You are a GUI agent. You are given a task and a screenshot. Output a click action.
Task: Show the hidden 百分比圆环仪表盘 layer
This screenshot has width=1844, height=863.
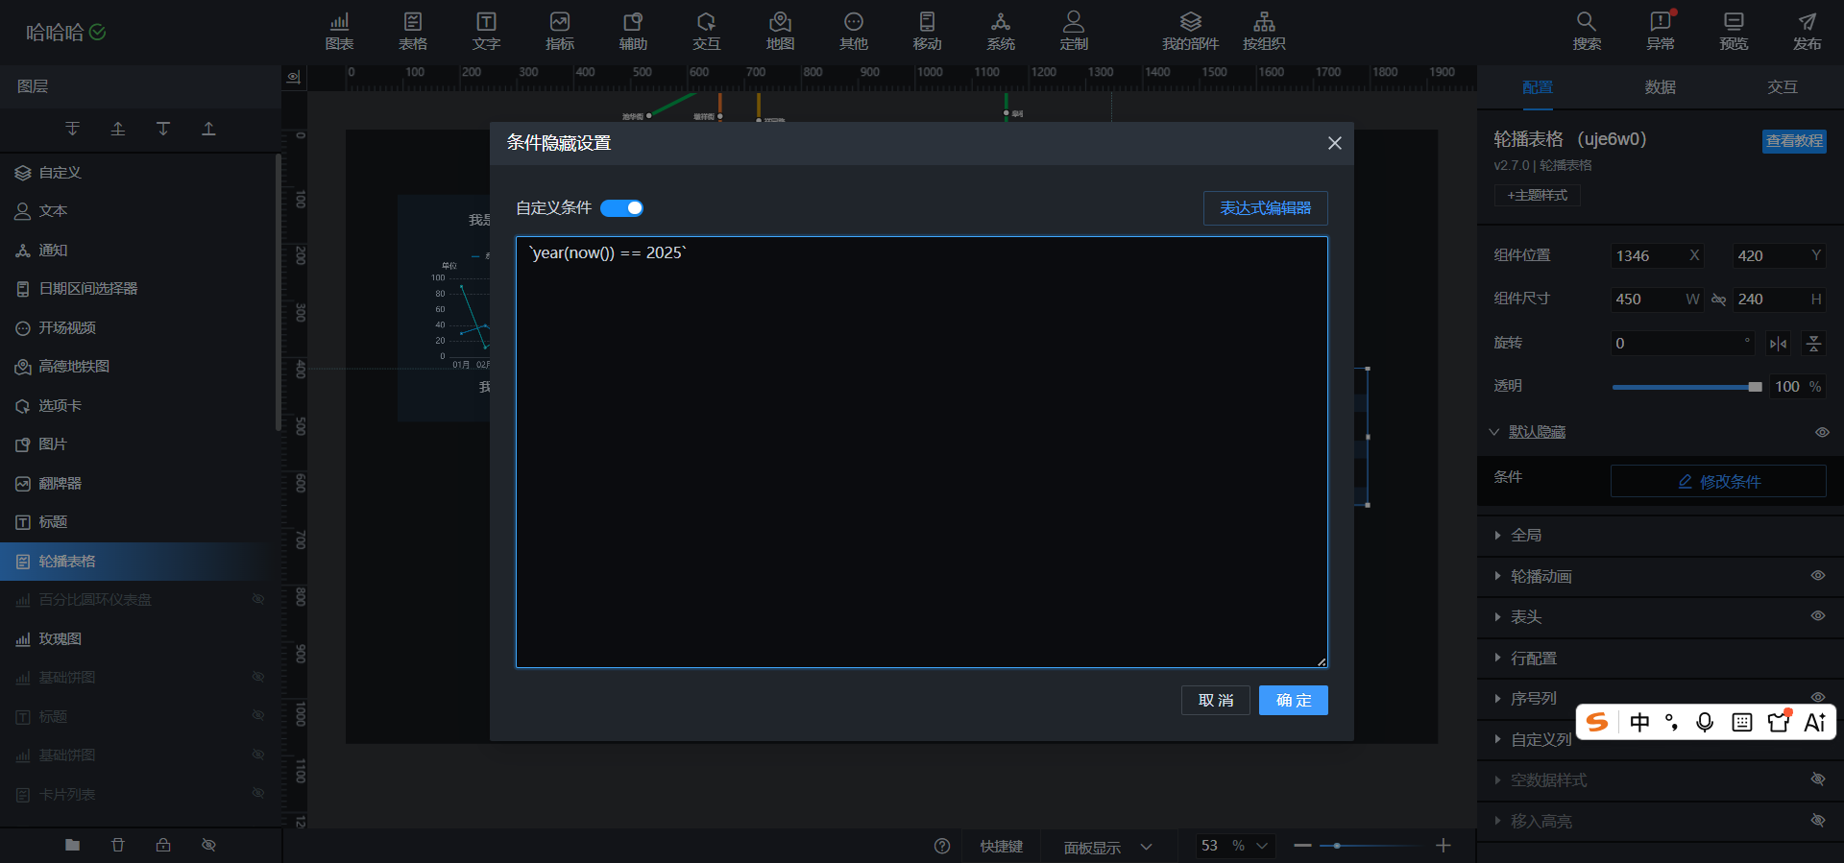[x=258, y=599]
